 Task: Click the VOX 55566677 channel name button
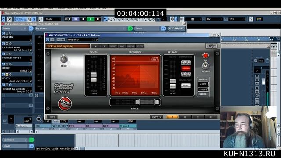(177, 29)
